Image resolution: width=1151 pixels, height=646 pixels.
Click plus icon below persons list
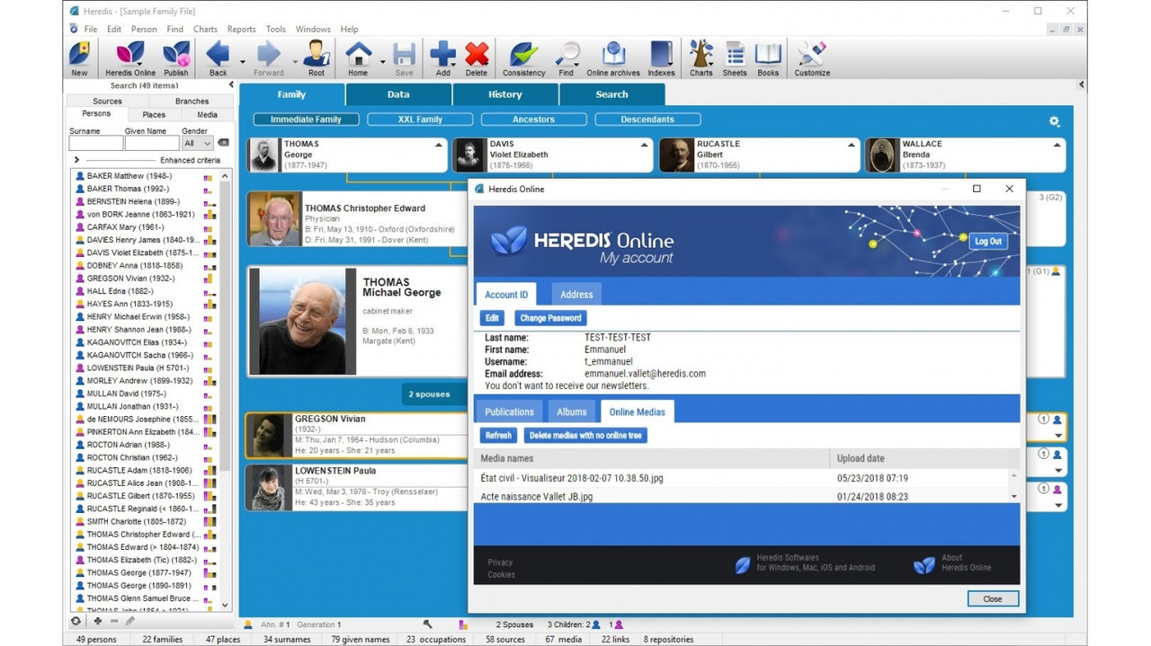click(97, 621)
